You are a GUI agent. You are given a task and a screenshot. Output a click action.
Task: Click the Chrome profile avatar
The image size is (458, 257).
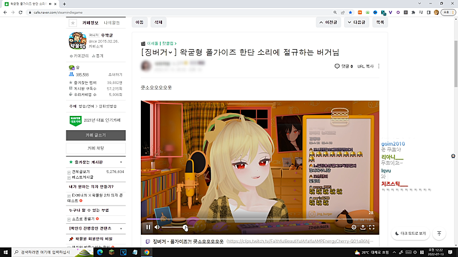pos(436,13)
